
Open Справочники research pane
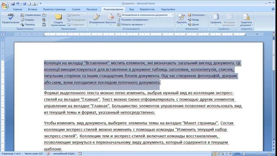point(31,15)
